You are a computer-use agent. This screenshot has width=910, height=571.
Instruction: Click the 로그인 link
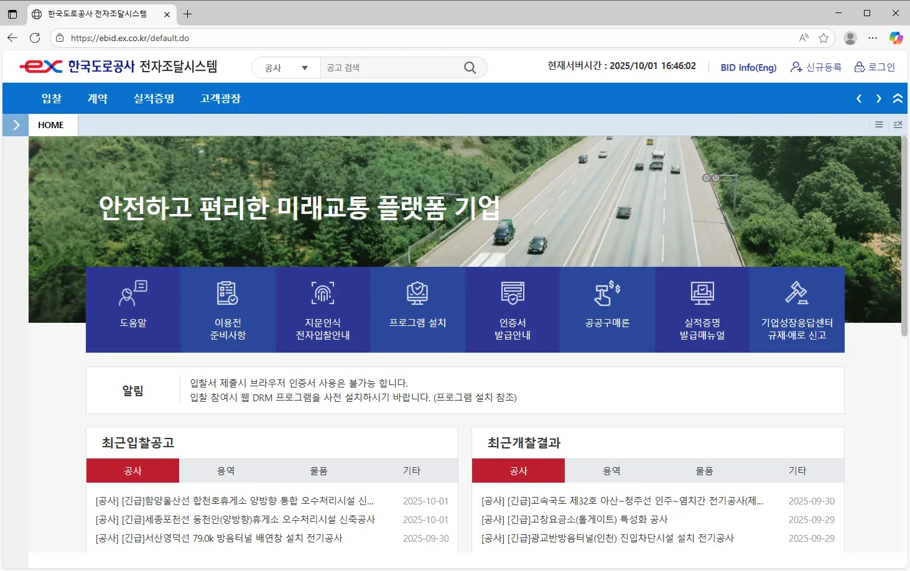coord(881,67)
